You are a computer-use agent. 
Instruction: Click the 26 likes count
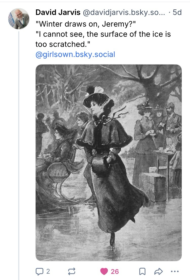click(x=115, y=271)
